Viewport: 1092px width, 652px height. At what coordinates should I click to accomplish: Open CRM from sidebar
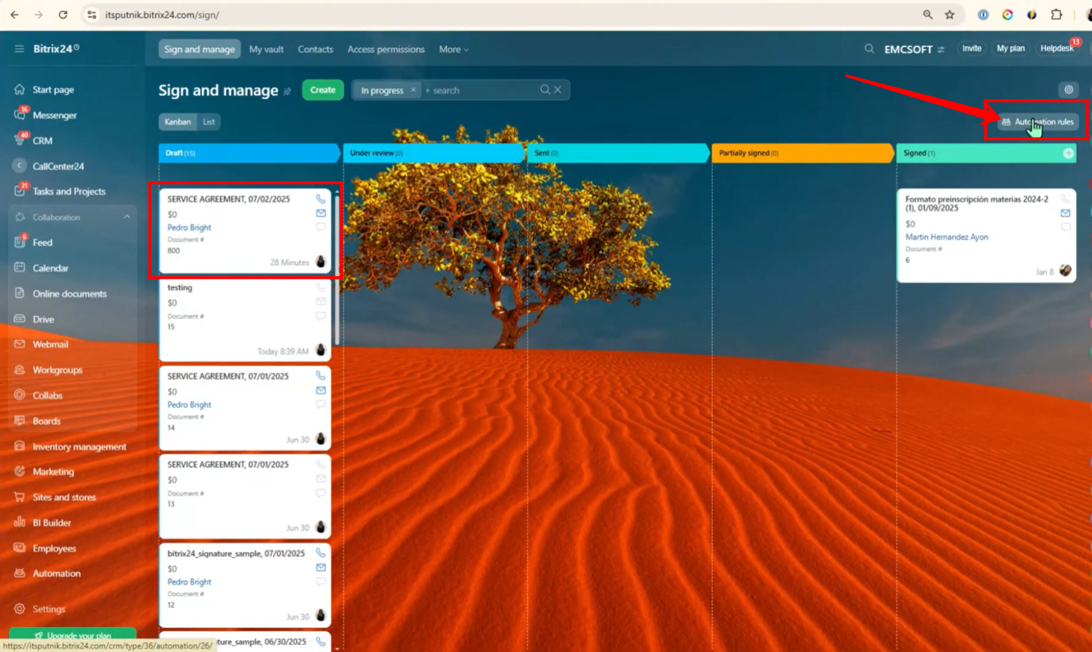(x=42, y=141)
